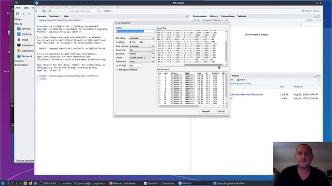The width and height of the screenshot is (332, 186).
Task: Open Edit menu in the file manager
Action: click(26, 8)
